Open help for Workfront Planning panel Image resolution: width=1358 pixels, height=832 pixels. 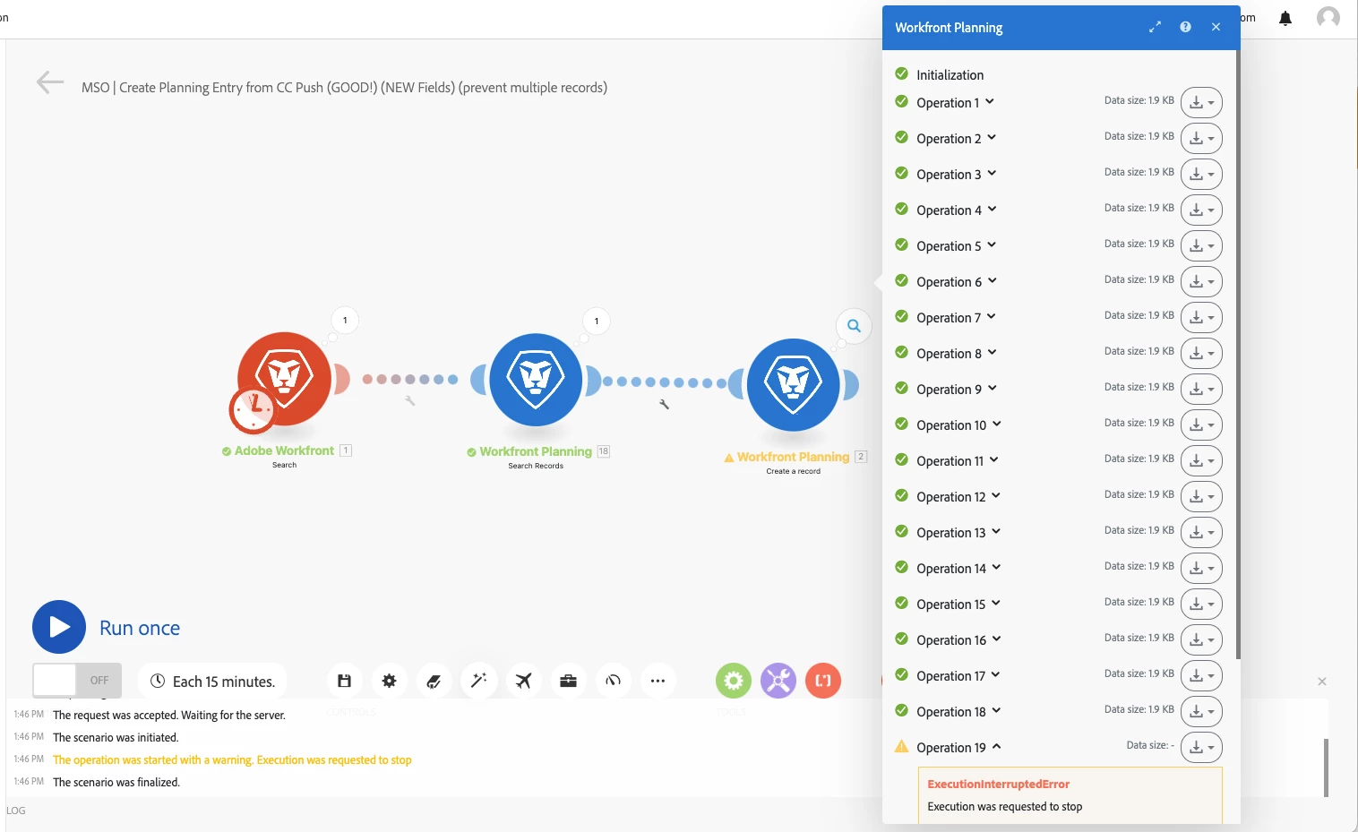pos(1185,27)
